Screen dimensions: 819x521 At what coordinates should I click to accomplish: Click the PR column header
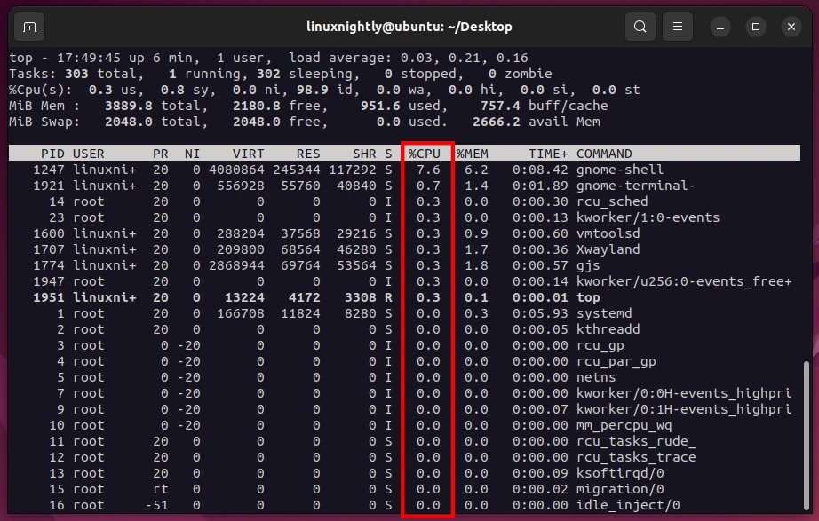[x=161, y=154]
